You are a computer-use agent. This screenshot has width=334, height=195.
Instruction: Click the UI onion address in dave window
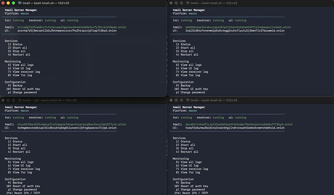(x=235, y=128)
